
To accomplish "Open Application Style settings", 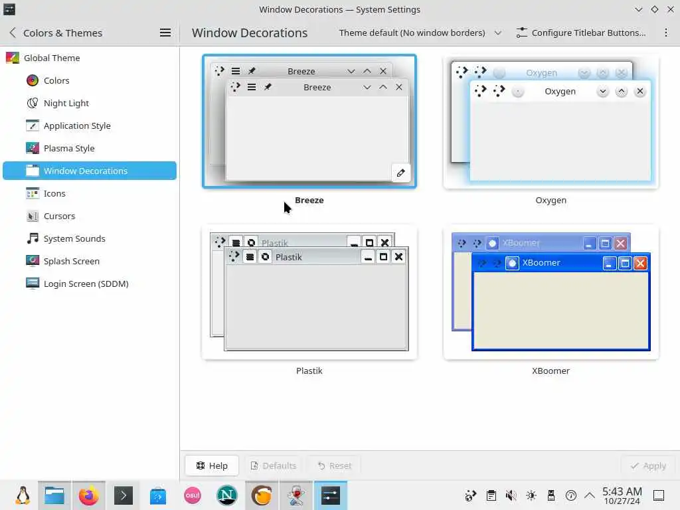I will click(x=90, y=126).
